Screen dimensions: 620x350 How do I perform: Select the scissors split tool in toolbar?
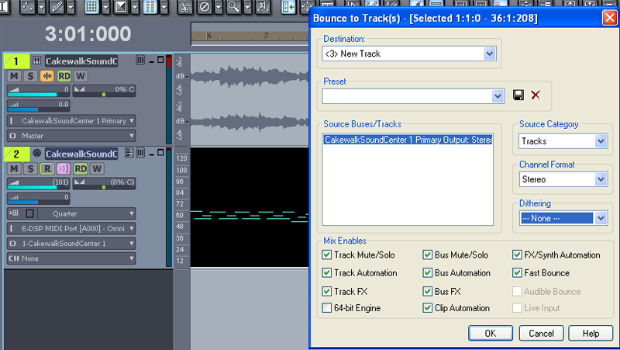click(x=184, y=7)
